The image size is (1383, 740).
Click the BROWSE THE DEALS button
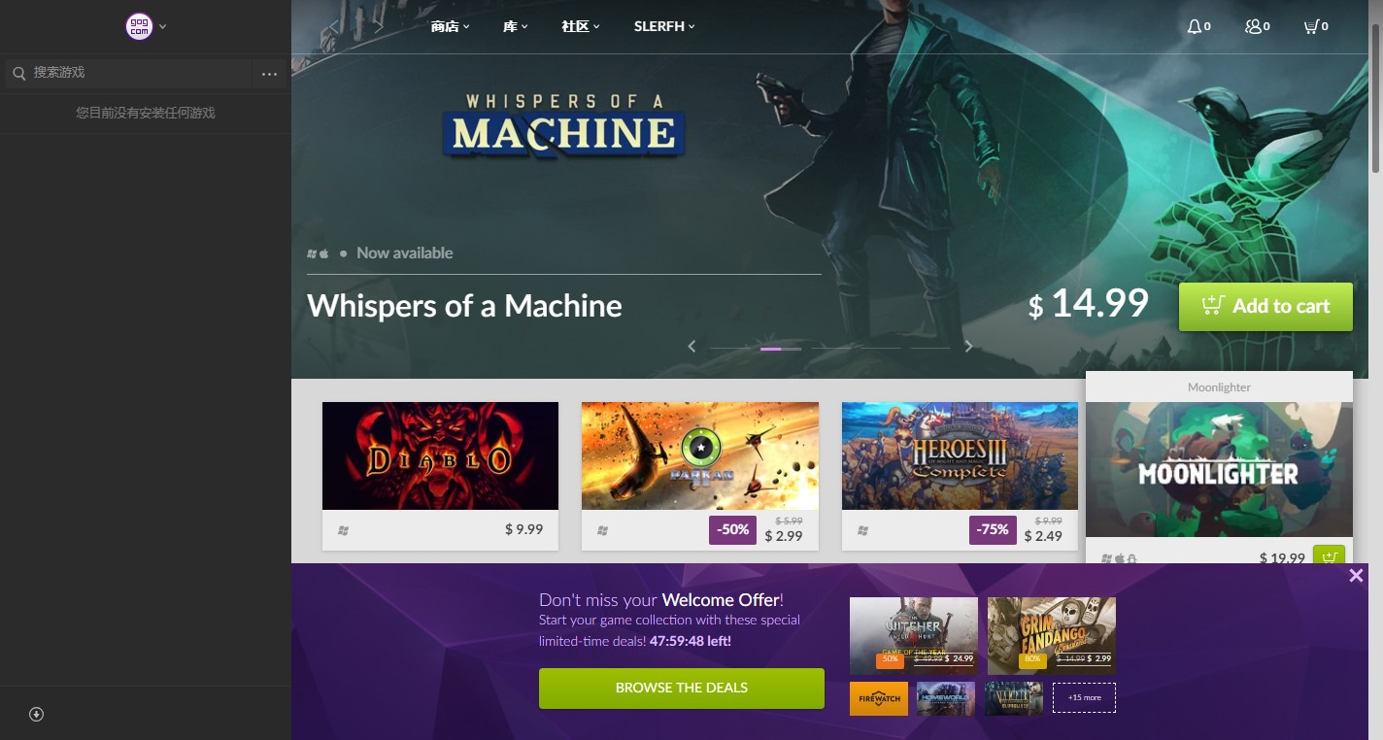point(682,688)
